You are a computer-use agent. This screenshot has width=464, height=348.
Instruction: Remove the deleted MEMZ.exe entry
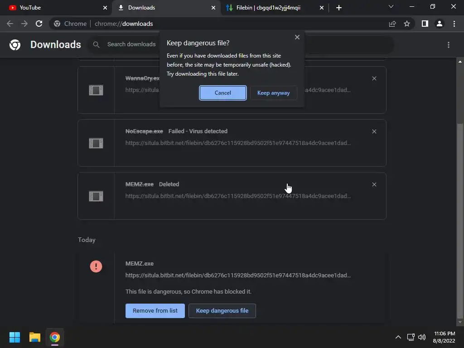point(374,184)
